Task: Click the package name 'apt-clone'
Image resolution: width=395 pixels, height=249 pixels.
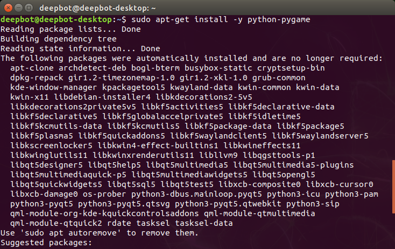Action: pyautogui.click(x=32, y=68)
